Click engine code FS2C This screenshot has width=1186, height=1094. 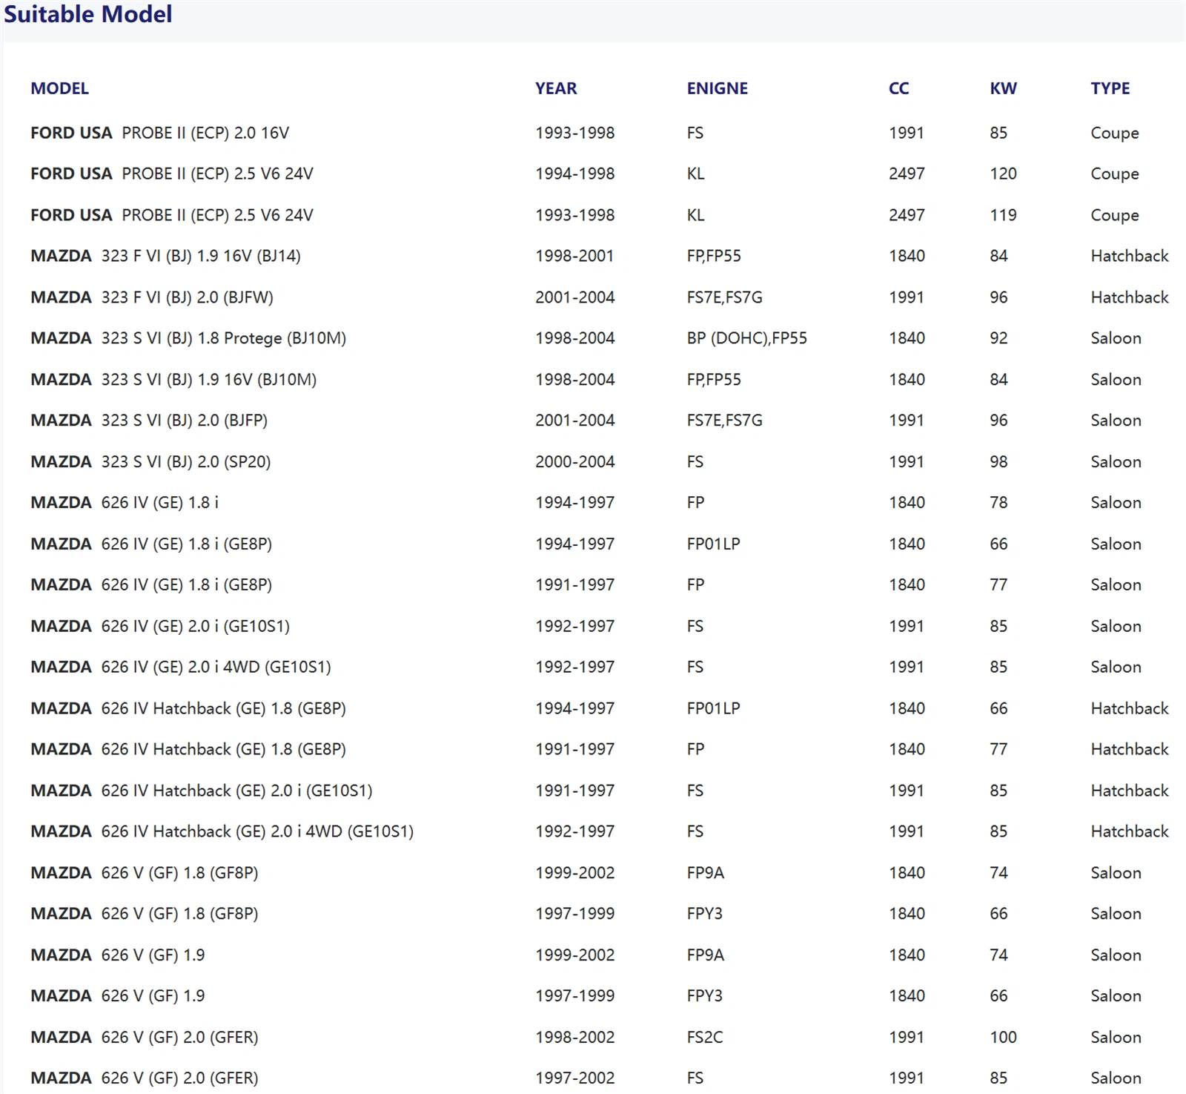coord(704,1037)
